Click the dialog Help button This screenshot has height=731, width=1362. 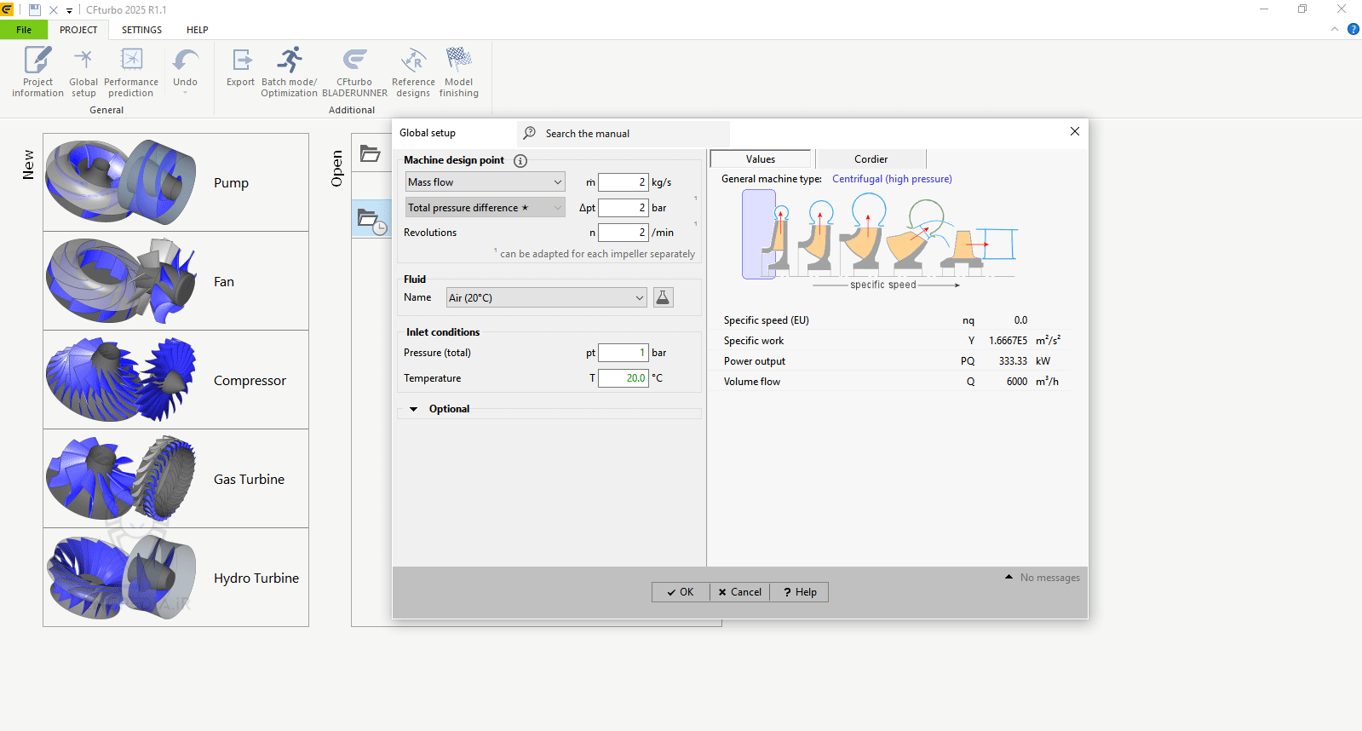(x=800, y=592)
